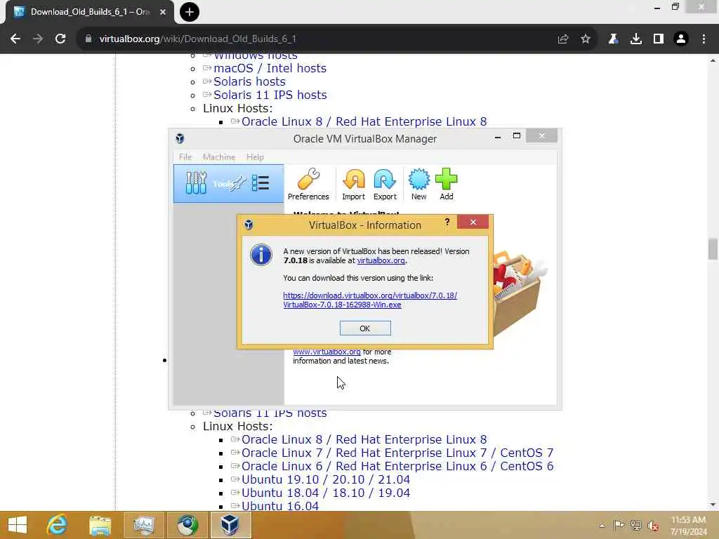Reload the current browser page
This screenshot has height=539, width=719.
(x=60, y=39)
